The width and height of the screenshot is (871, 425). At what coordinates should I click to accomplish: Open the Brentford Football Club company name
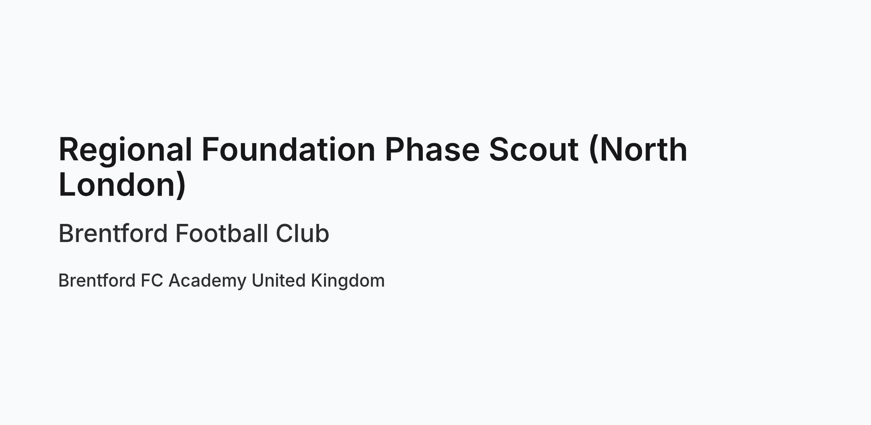tap(194, 233)
